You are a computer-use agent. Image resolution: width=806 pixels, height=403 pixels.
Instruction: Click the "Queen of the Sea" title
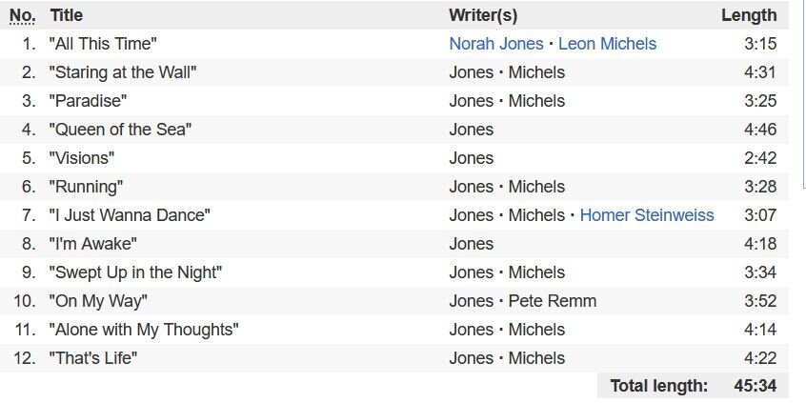[x=120, y=130]
